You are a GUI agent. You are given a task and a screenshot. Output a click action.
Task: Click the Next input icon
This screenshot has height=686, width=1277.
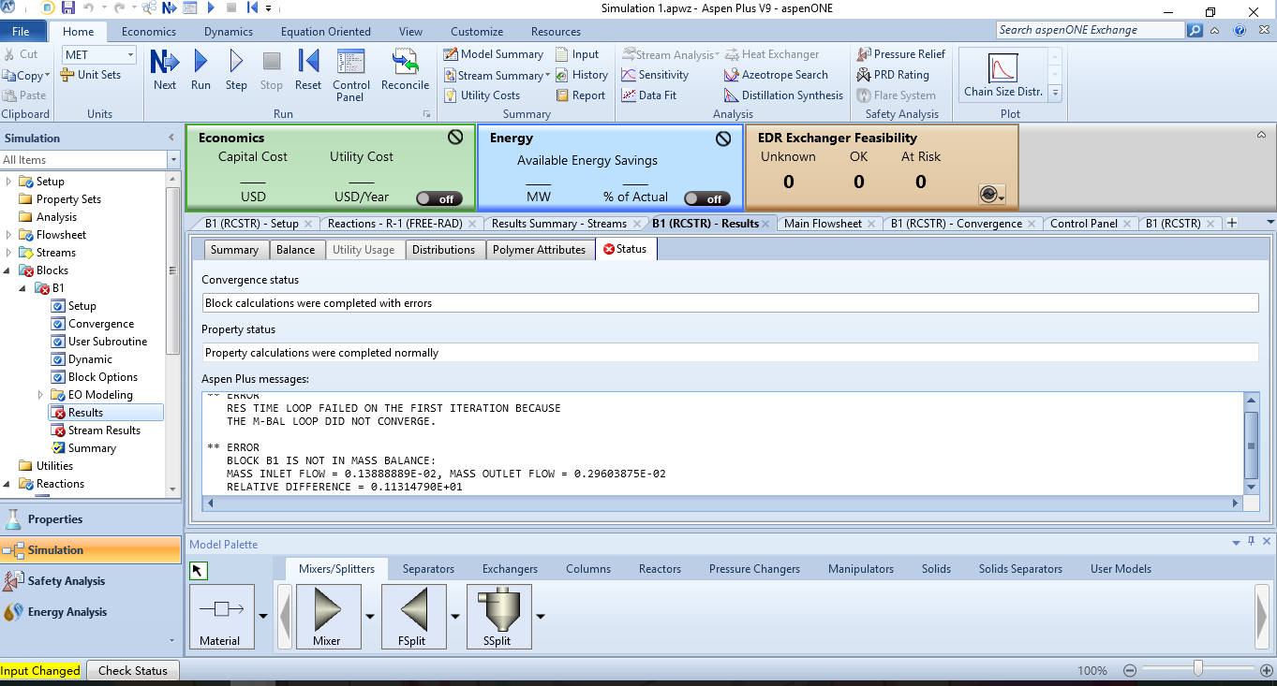pos(165,70)
